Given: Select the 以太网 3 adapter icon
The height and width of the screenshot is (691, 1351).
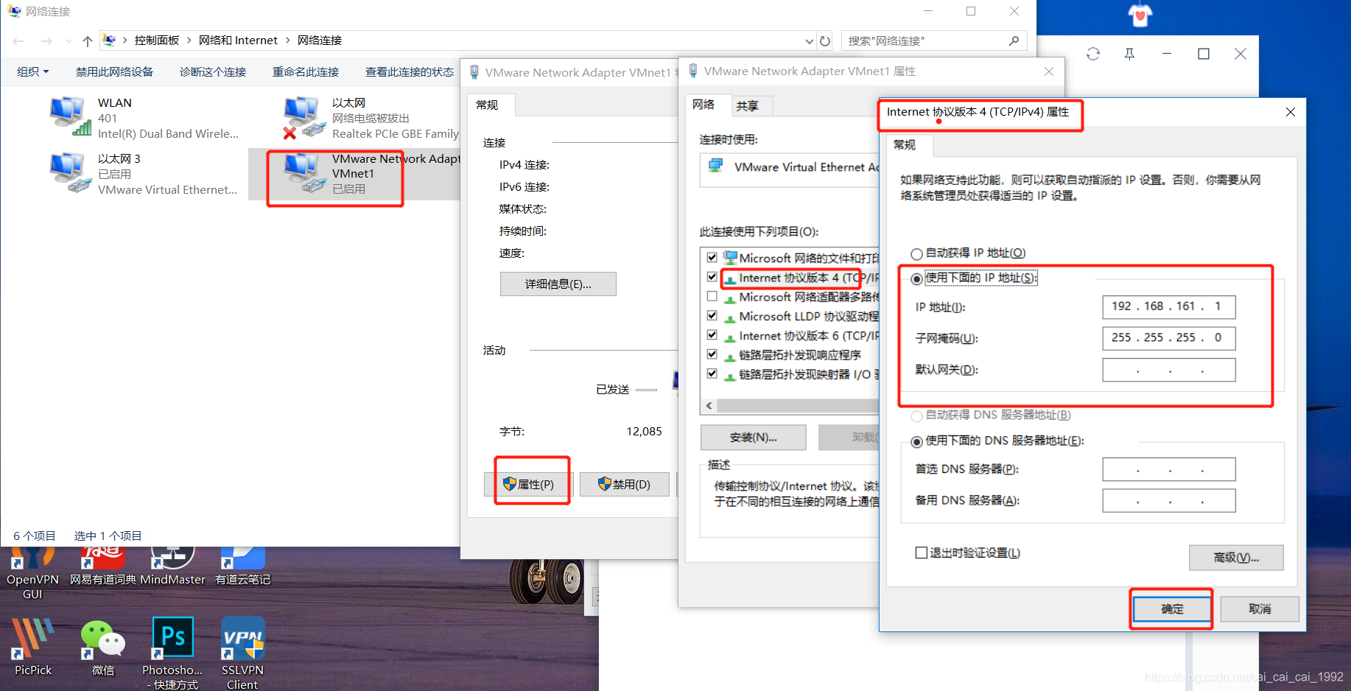Looking at the screenshot, I should (x=71, y=173).
